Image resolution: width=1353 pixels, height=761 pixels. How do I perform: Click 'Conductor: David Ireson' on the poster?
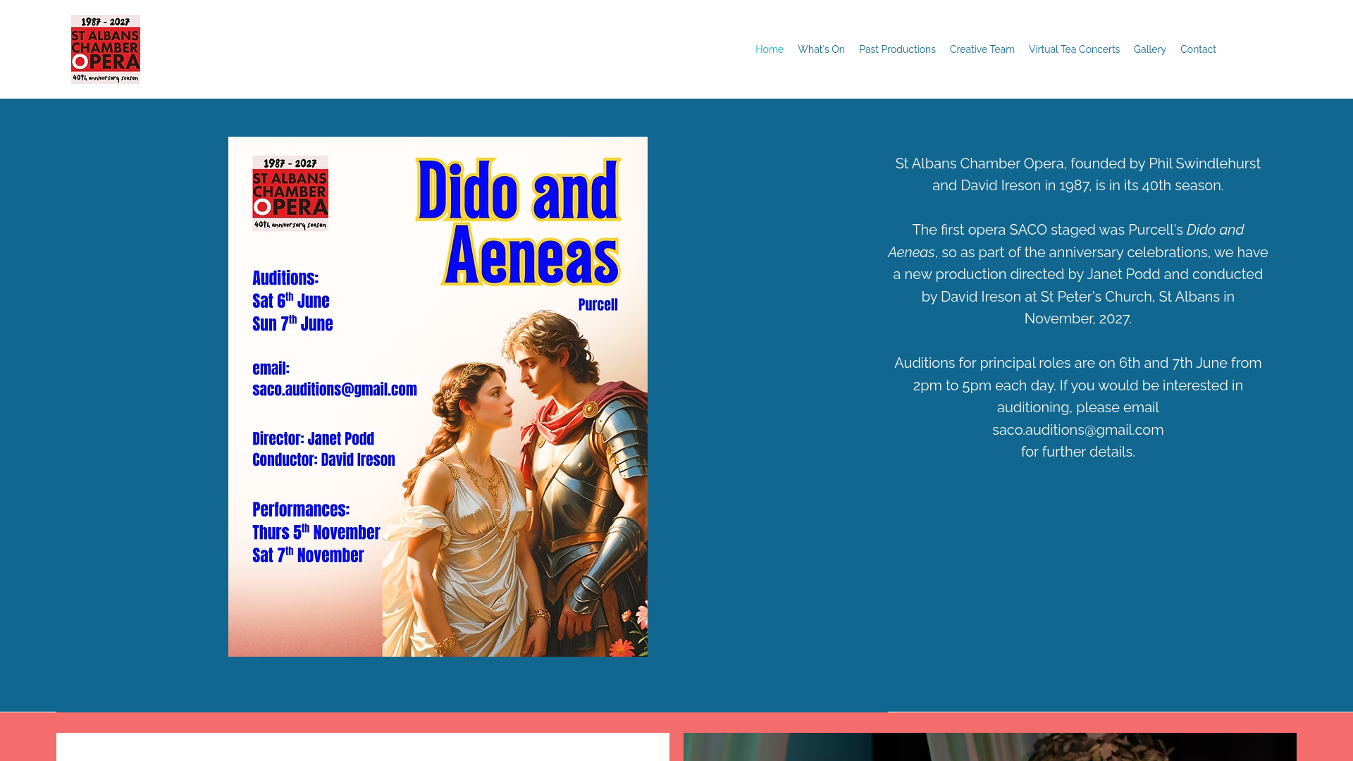click(323, 460)
